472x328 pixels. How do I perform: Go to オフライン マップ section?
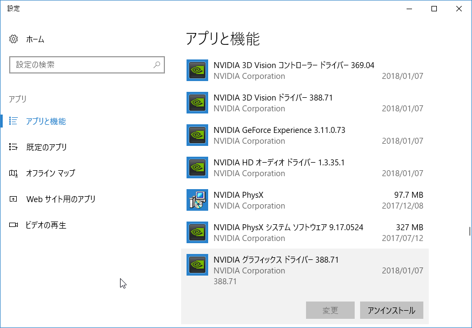click(x=51, y=173)
